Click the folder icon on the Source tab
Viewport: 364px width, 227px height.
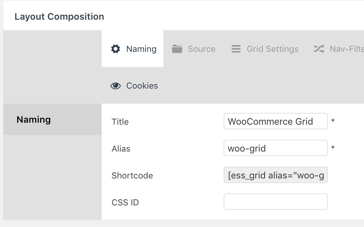click(177, 49)
